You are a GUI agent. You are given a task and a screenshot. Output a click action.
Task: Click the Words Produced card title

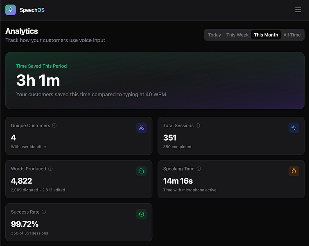point(29,169)
